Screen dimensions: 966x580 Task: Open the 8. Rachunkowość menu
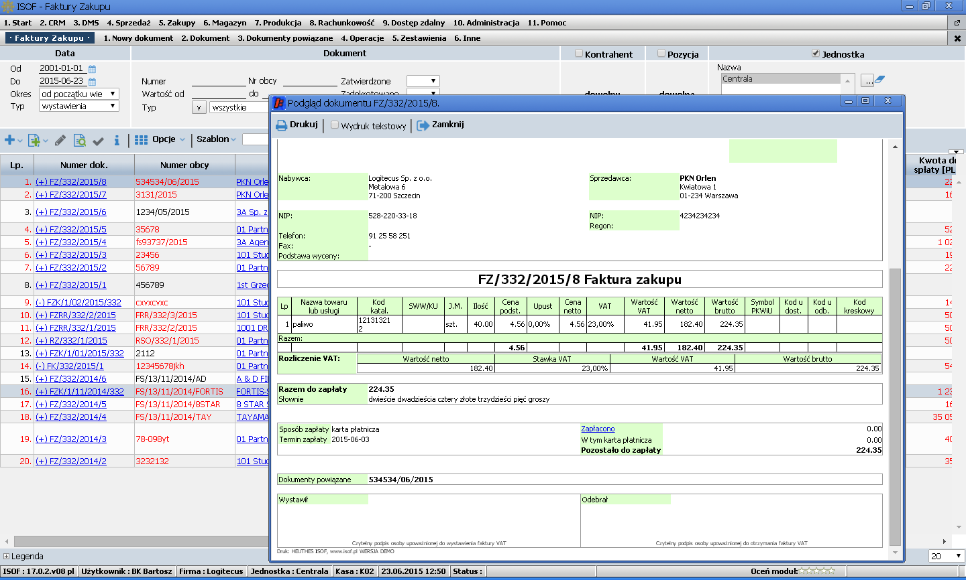pyautogui.click(x=342, y=23)
